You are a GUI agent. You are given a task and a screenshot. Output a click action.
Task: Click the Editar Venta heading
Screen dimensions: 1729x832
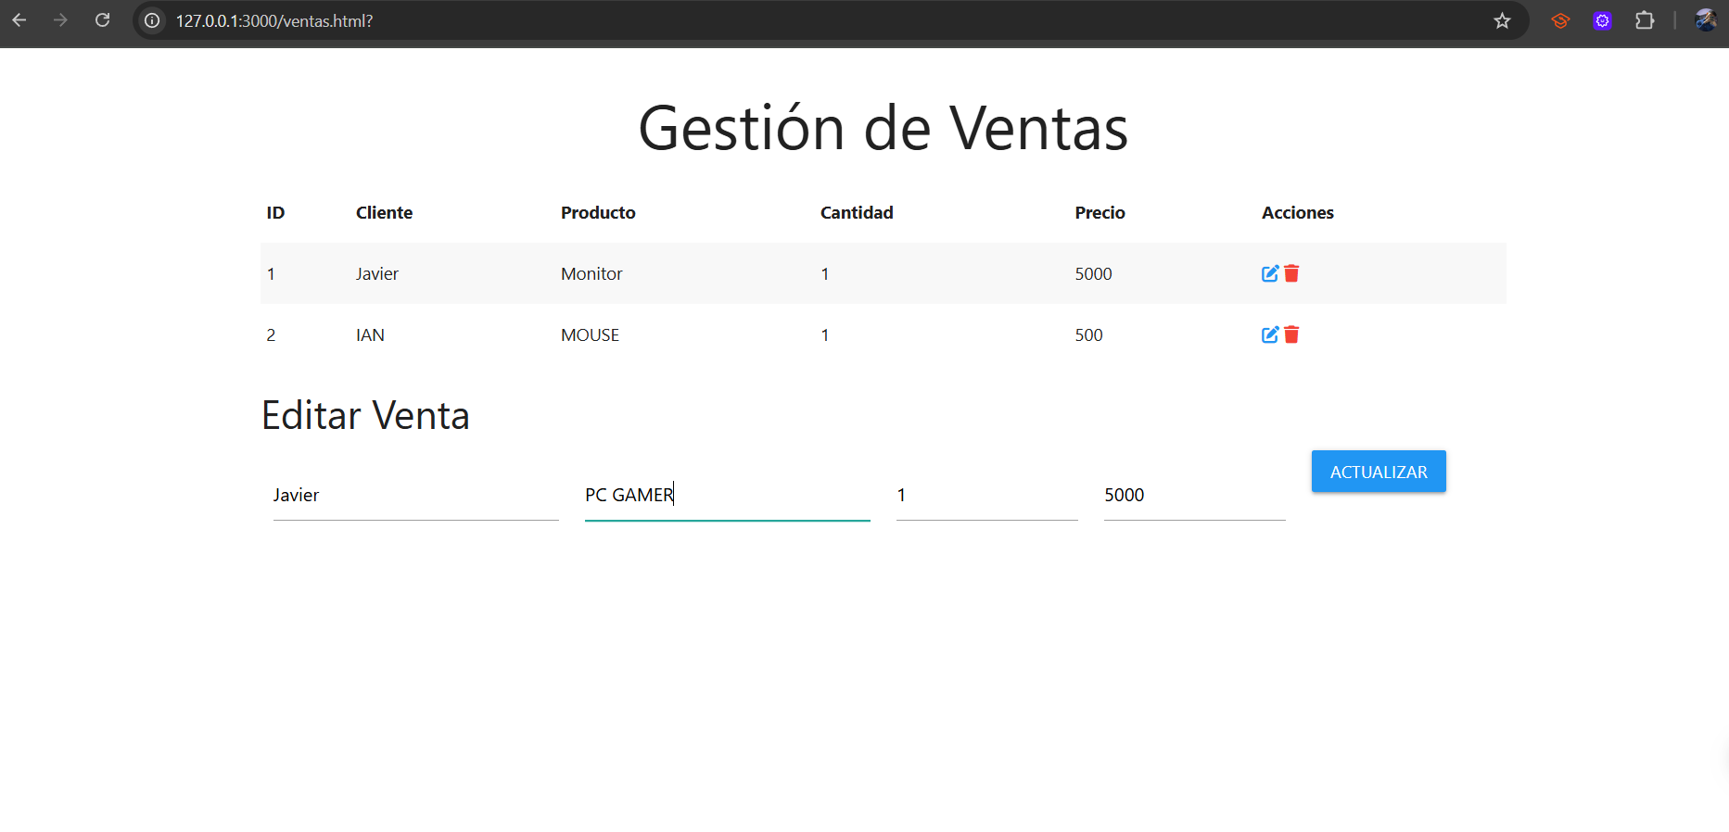[x=365, y=415]
